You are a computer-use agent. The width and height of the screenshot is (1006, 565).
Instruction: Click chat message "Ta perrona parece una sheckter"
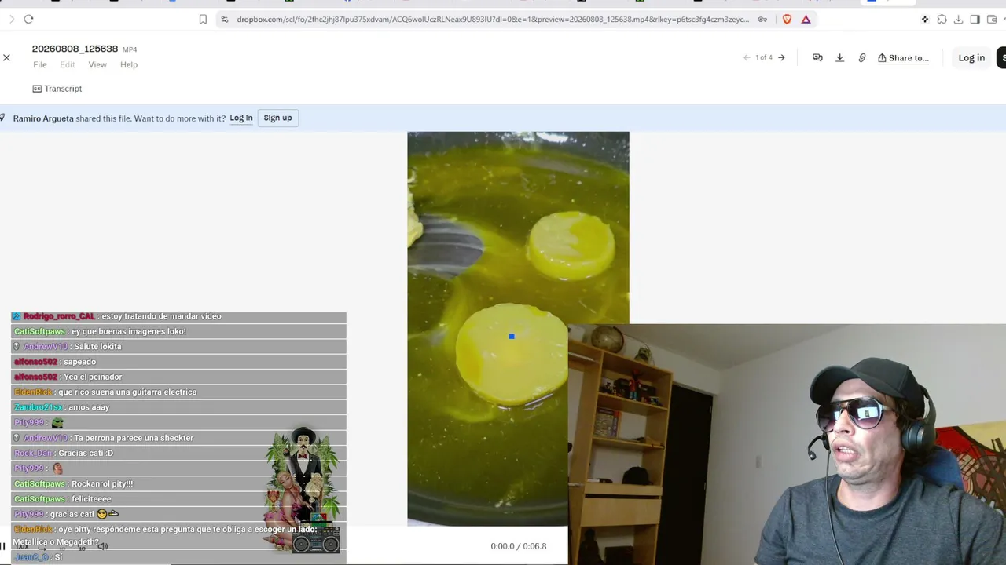[134, 438]
